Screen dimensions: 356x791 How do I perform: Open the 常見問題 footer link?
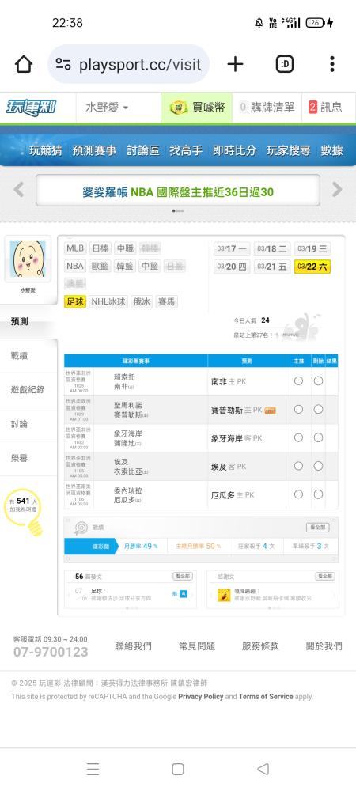click(x=197, y=645)
